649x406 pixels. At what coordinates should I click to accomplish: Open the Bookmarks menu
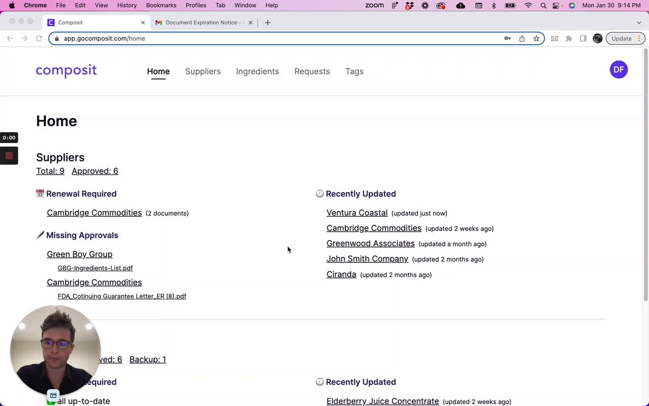pos(161,5)
